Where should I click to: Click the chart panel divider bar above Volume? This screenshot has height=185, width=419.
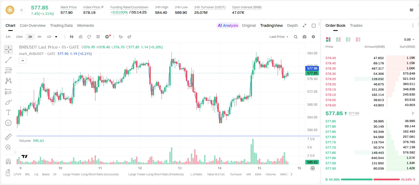tap(168, 136)
